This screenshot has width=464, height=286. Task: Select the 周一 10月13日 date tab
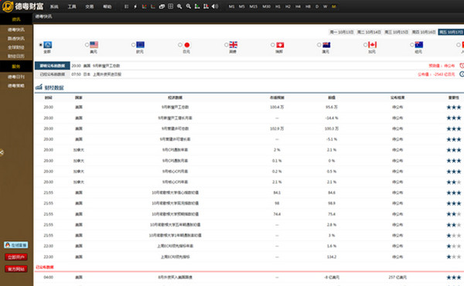point(342,32)
